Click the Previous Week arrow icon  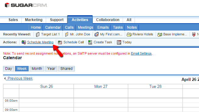coord(5,78)
